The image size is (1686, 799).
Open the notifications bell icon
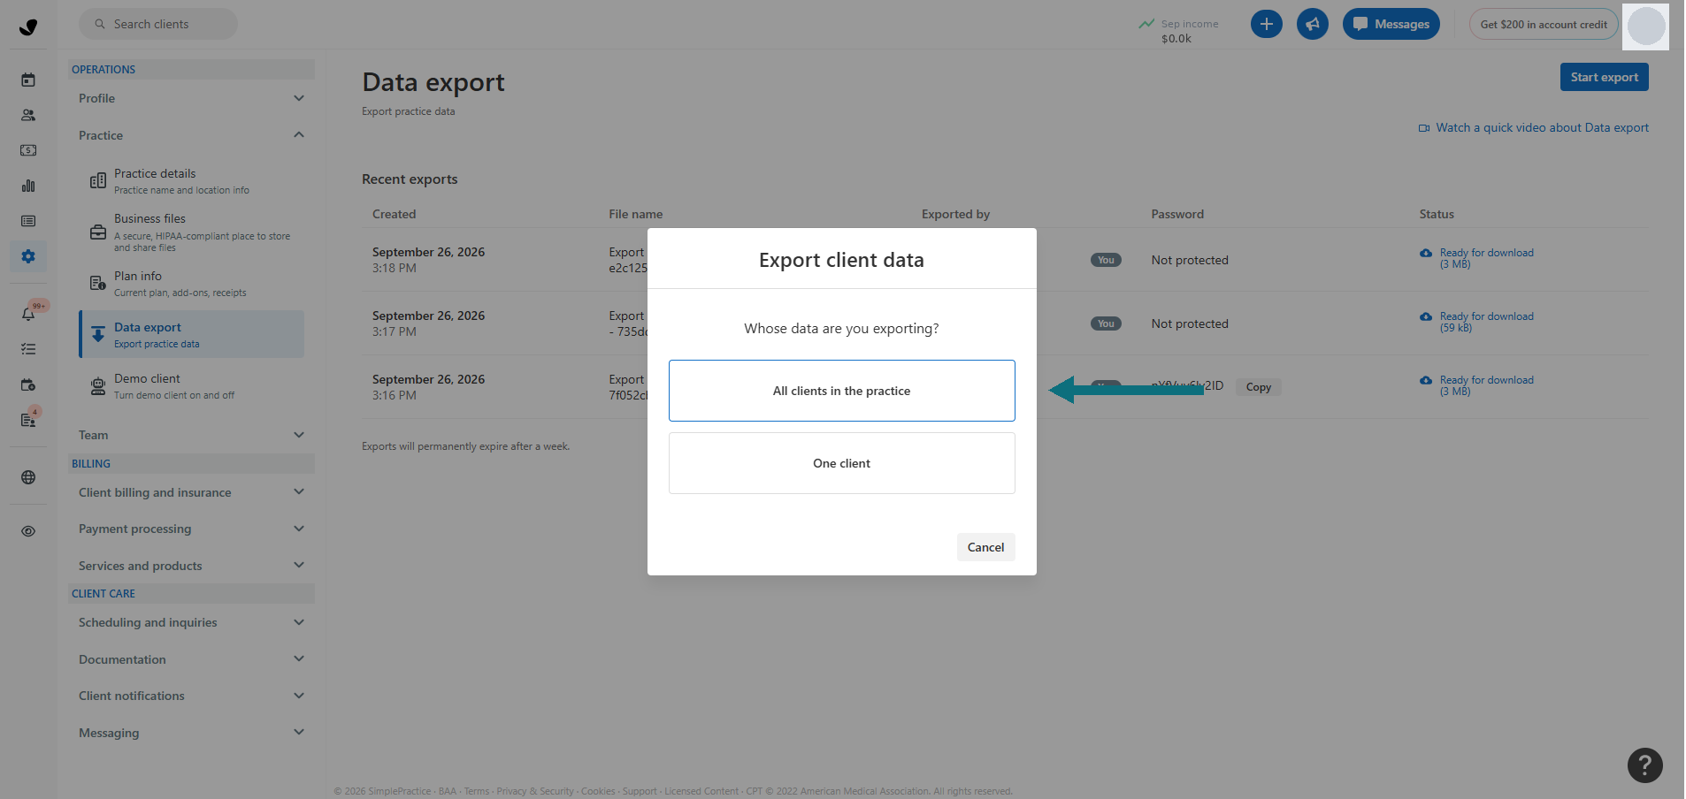click(x=28, y=314)
